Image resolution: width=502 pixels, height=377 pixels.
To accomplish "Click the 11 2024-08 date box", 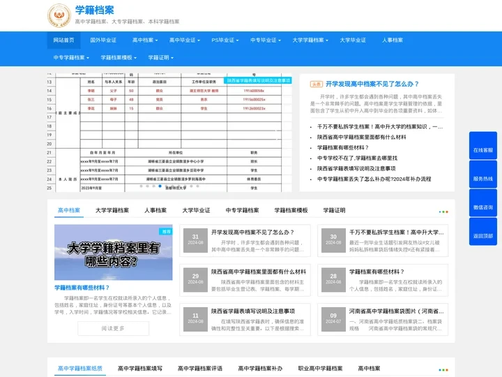I will [195, 318].
